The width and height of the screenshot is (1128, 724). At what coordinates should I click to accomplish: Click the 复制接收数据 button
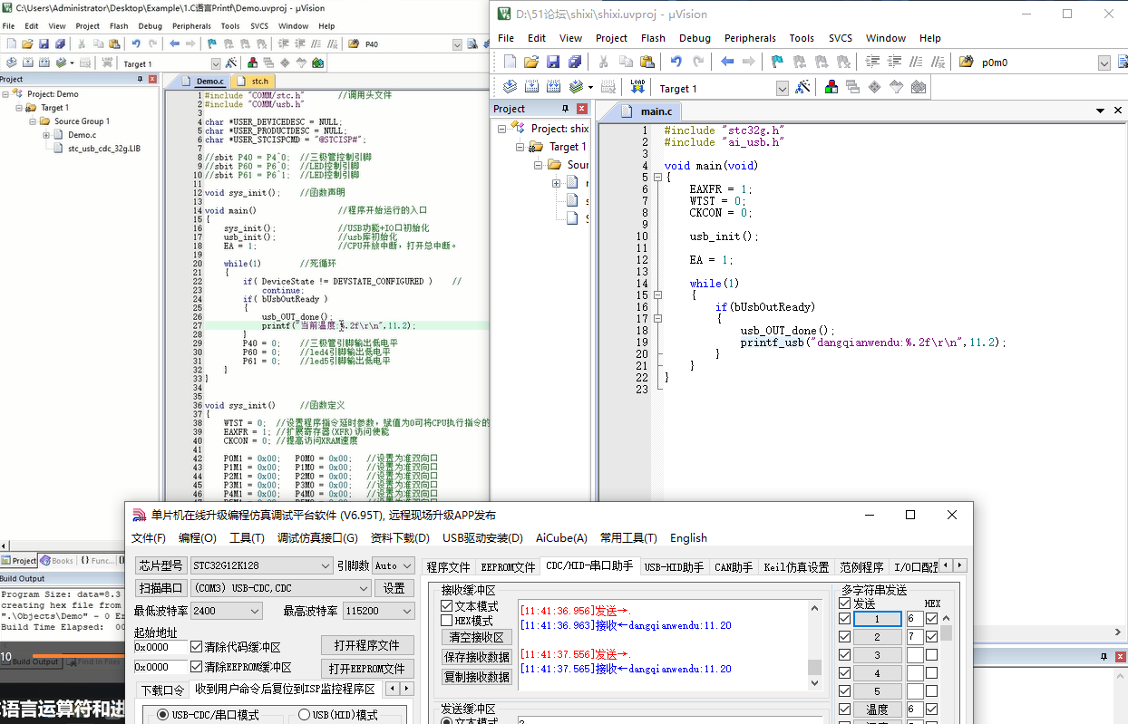pyautogui.click(x=477, y=677)
